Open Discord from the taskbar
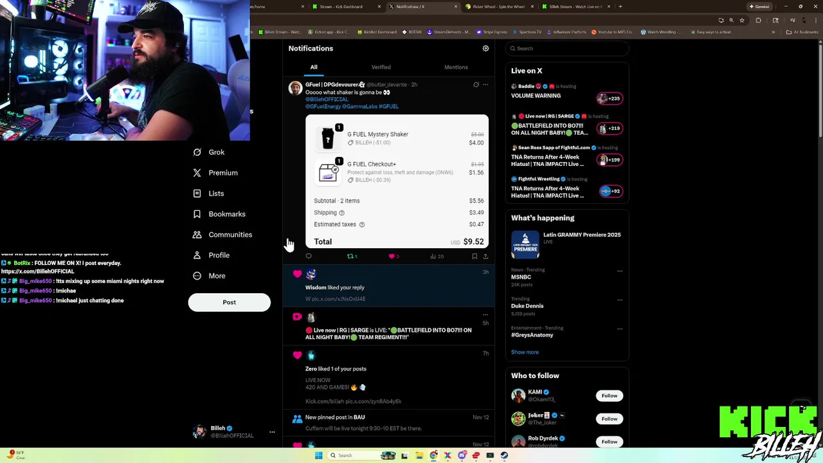823x463 pixels. click(x=462, y=455)
